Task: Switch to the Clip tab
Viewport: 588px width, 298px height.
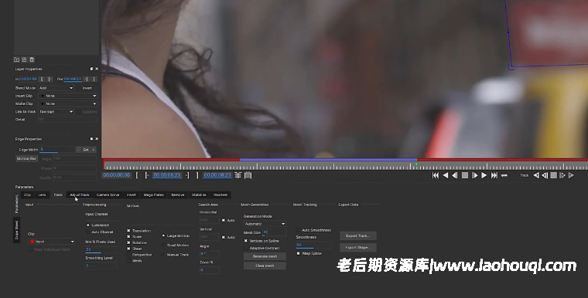Action: [27, 195]
